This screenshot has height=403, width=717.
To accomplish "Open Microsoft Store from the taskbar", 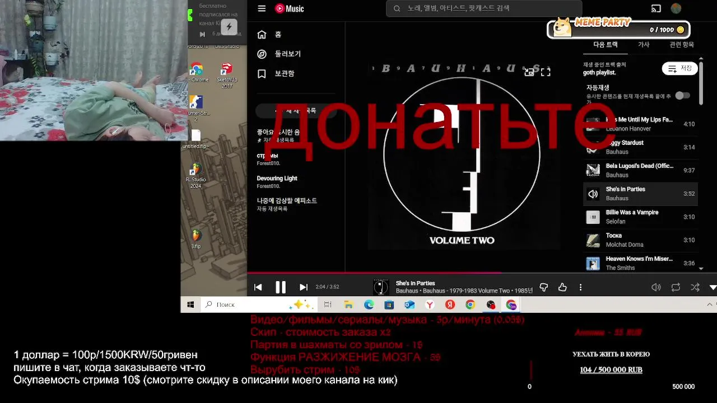I will [x=389, y=304].
